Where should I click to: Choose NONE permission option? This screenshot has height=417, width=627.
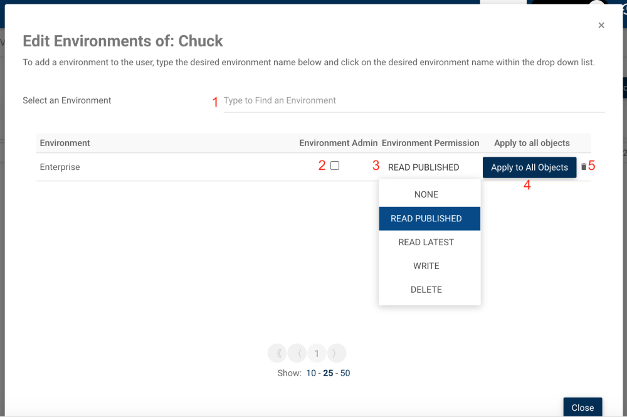(426, 194)
